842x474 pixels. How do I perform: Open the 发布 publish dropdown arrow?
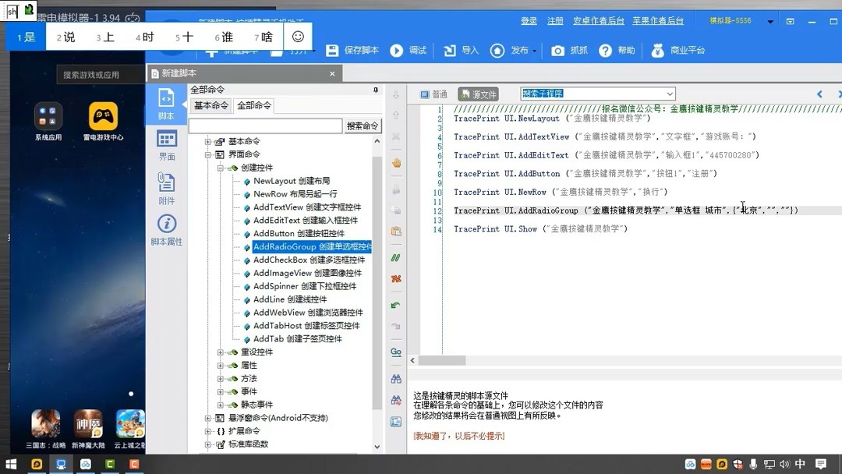pyautogui.click(x=532, y=50)
